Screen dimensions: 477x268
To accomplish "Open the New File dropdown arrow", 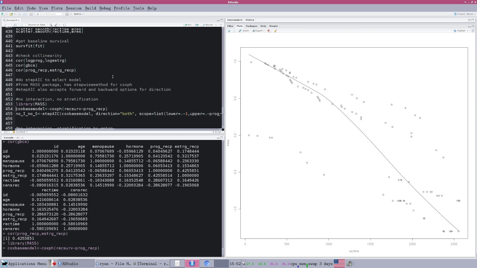I will (x=6, y=14).
